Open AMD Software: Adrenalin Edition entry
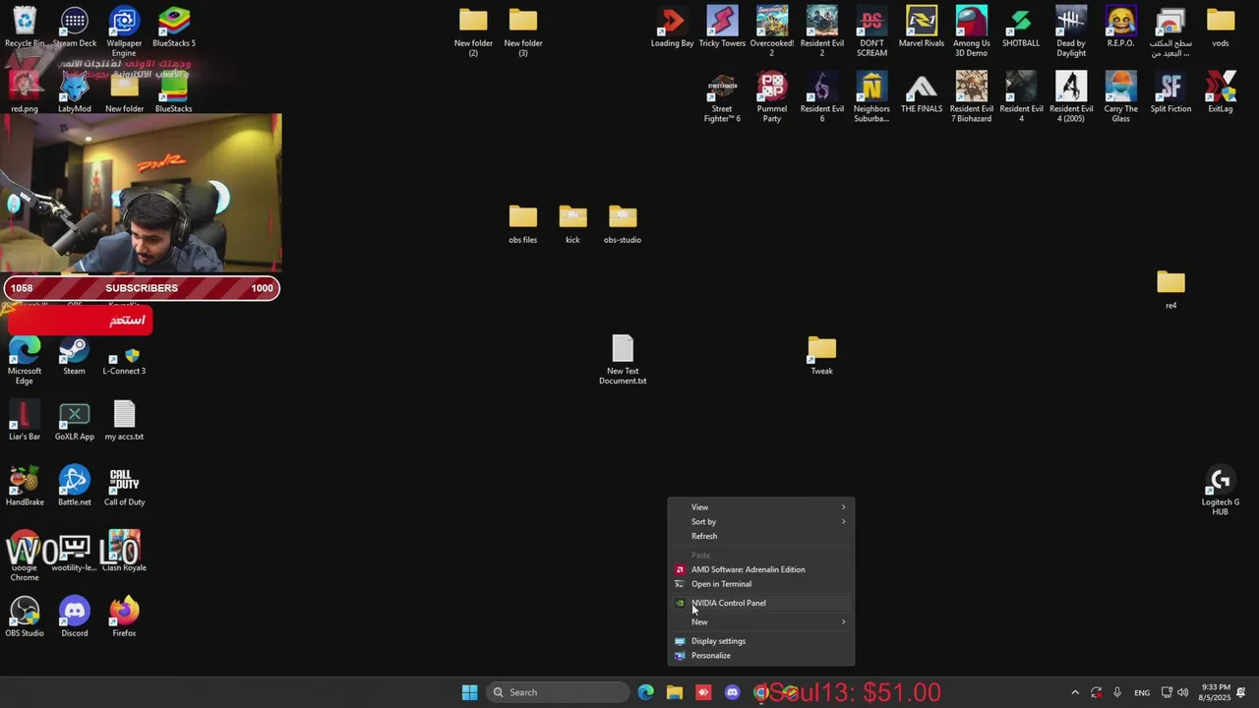Image resolution: width=1259 pixels, height=708 pixels. pyautogui.click(x=761, y=569)
